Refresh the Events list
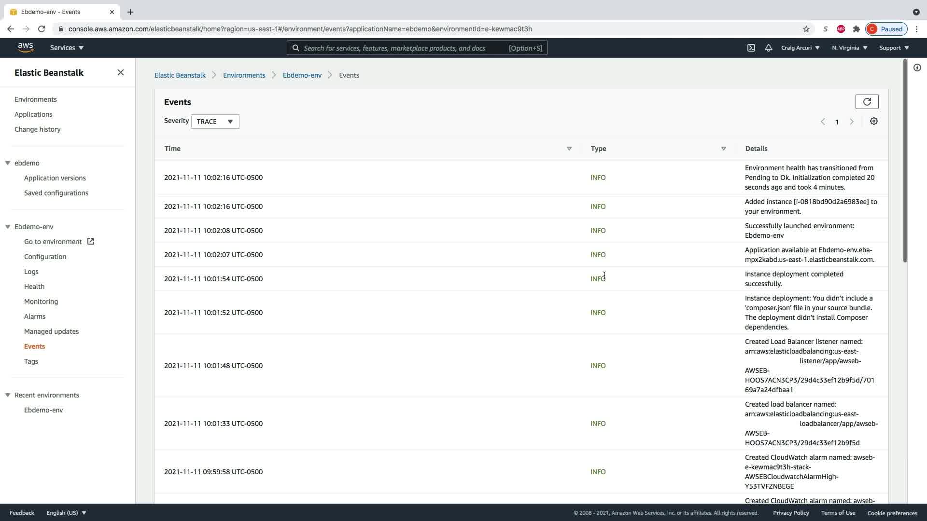Screen dimensions: 927x521 pos(867,102)
